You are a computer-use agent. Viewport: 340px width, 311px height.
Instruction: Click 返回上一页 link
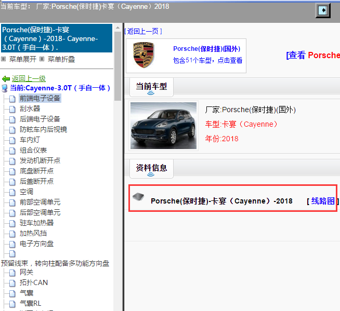(143, 31)
